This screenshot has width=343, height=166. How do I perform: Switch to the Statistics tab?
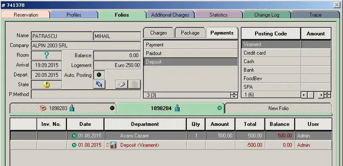pyautogui.click(x=218, y=15)
